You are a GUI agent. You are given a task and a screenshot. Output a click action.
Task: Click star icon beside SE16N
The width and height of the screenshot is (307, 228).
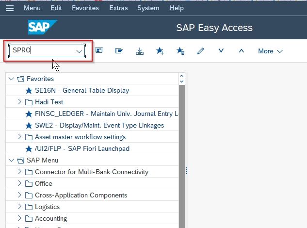tap(29, 91)
